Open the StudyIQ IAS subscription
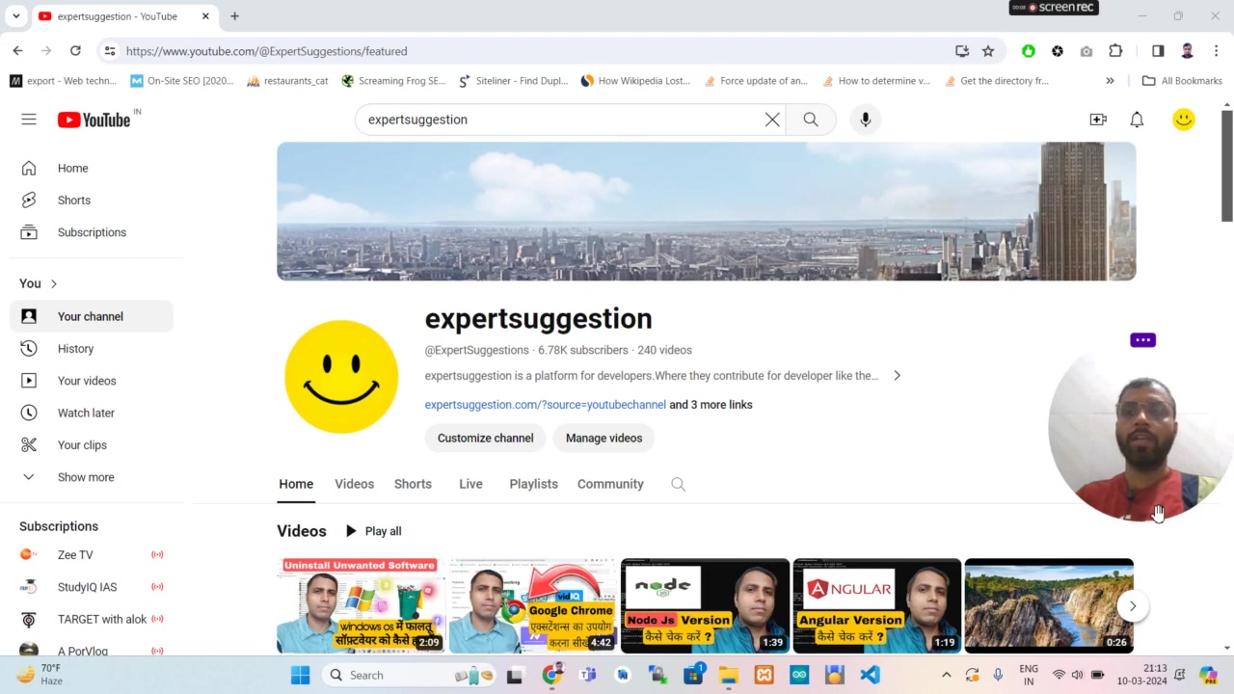The image size is (1234, 694). pos(92,587)
